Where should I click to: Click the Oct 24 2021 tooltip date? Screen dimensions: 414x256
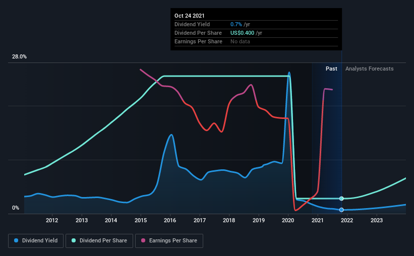[191, 16]
